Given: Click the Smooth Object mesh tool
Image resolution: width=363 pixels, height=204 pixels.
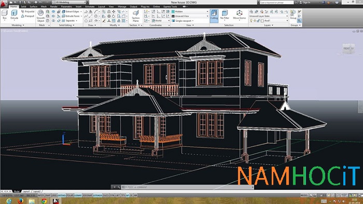Looking at the screenshot, I should click(40, 16).
